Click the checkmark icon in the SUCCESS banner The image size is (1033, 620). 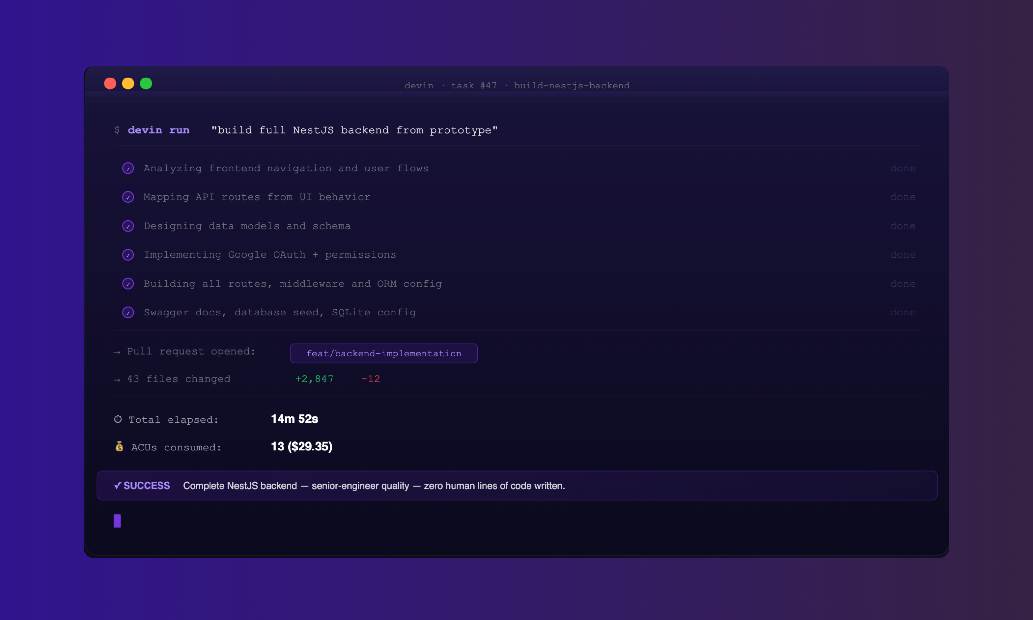[117, 485]
